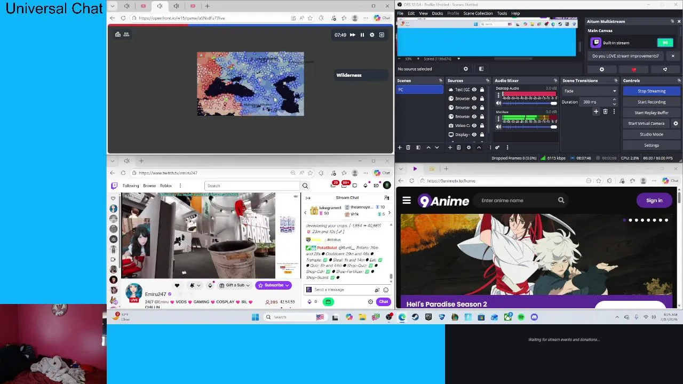Open Aitum Multistream settings gear
Screen dimensions: 683x384
[602, 69]
